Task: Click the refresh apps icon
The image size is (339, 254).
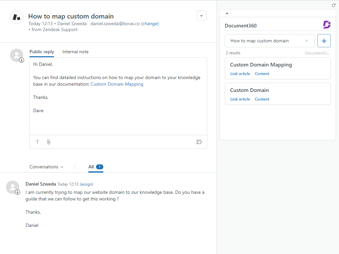Action: 334,5
